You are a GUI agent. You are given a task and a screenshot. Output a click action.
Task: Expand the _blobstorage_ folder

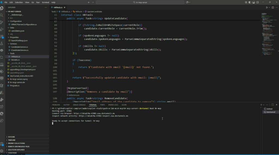click(16, 15)
